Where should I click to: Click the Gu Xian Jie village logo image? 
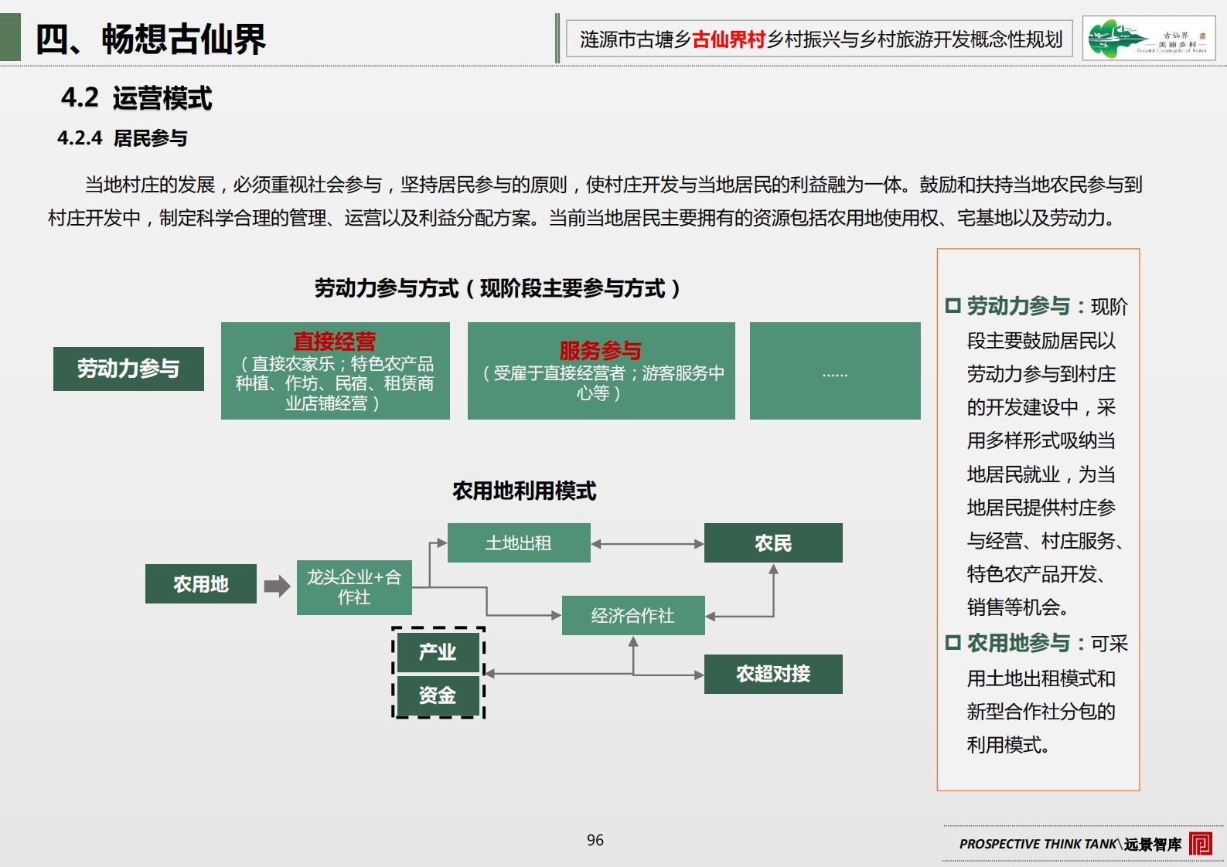point(1148,39)
